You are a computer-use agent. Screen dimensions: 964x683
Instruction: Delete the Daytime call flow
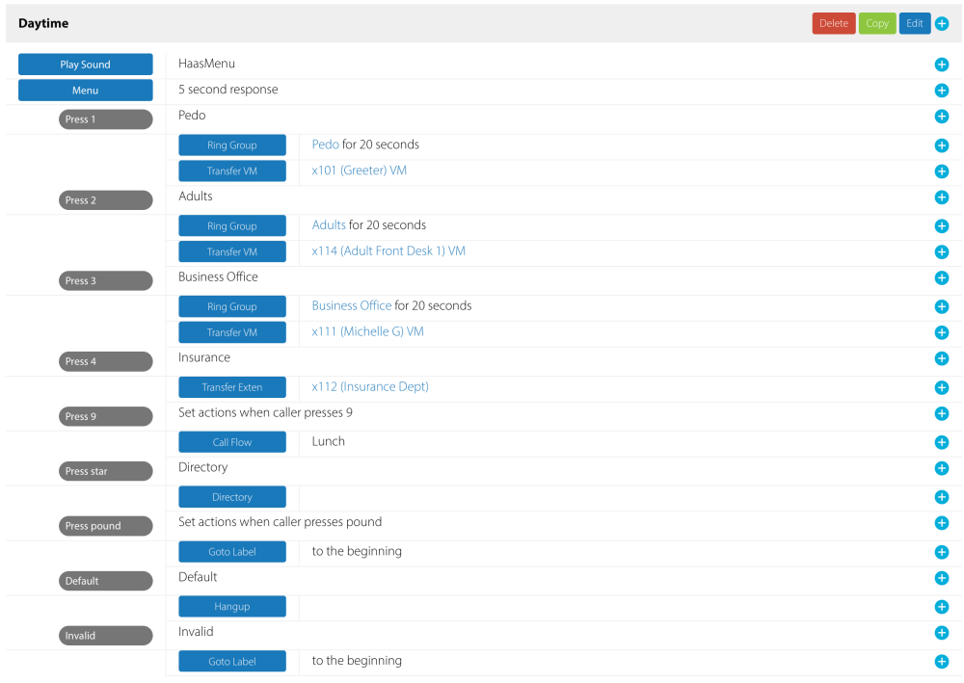pyautogui.click(x=833, y=24)
